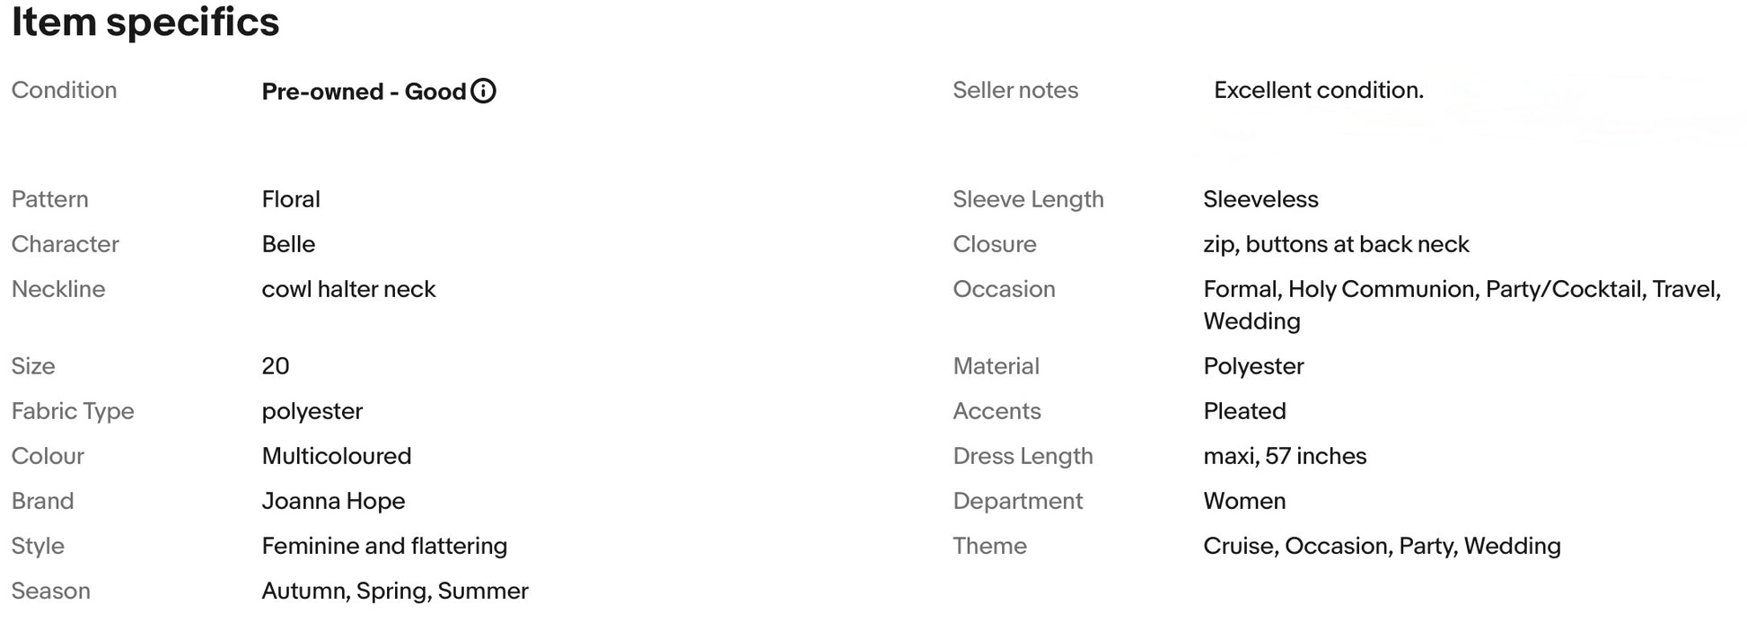The width and height of the screenshot is (1747, 622).
Task: Select the zip, buttons at back neck text
Action: tap(1336, 244)
